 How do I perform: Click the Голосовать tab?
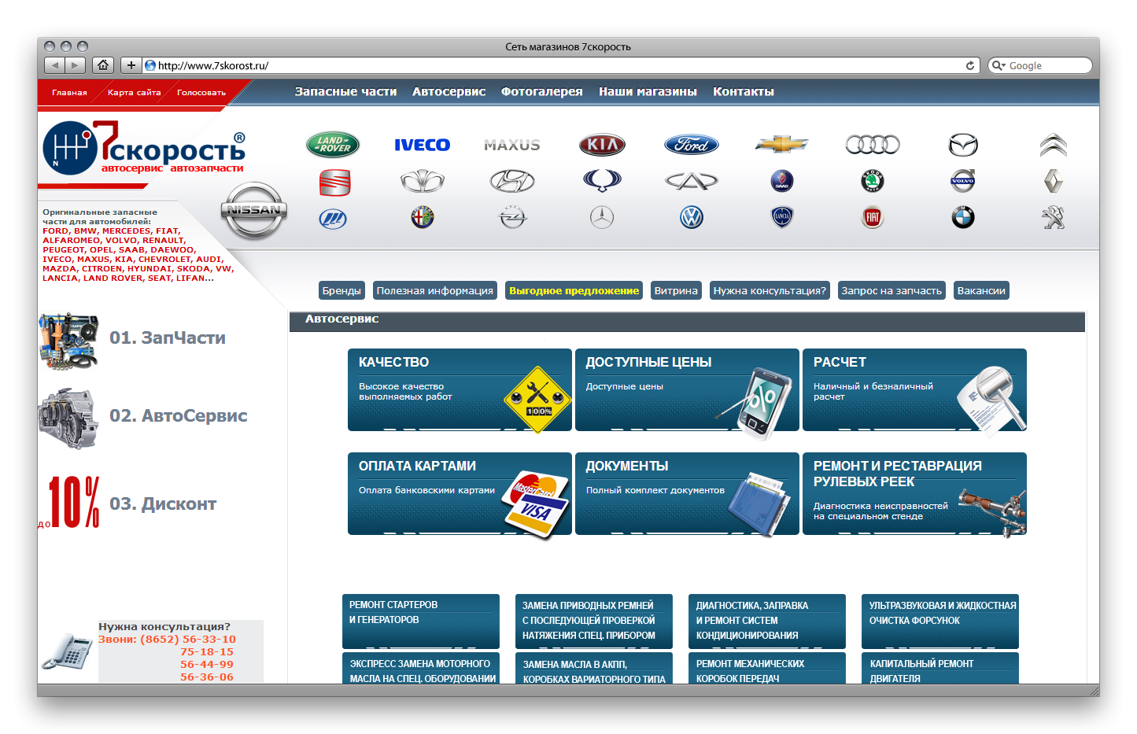click(201, 93)
